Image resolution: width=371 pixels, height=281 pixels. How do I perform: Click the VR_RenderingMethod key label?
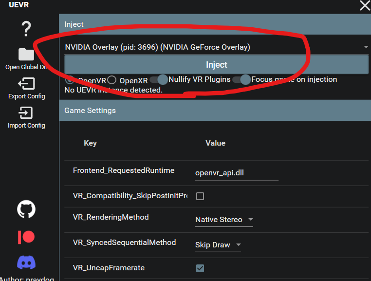(x=111, y=217)
